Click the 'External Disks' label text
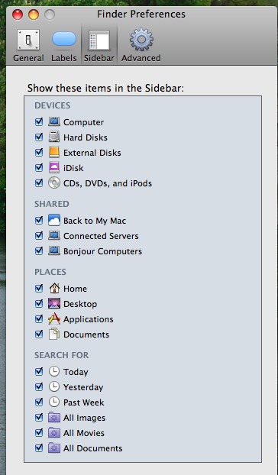 92,153
